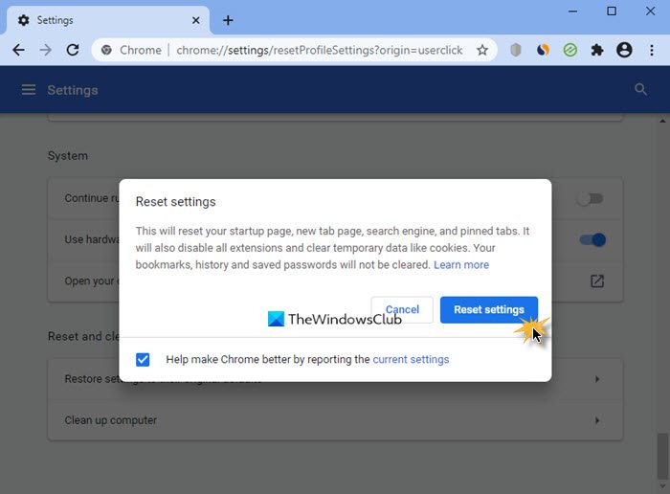Confirm with the Reset settings button
Screen dimensions: 670x494
click(x=488, y=309)
